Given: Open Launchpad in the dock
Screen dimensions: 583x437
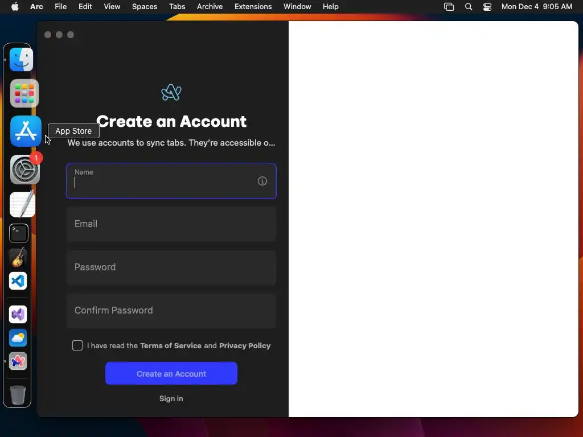Looking at the screenshot, I should (24, 93).
